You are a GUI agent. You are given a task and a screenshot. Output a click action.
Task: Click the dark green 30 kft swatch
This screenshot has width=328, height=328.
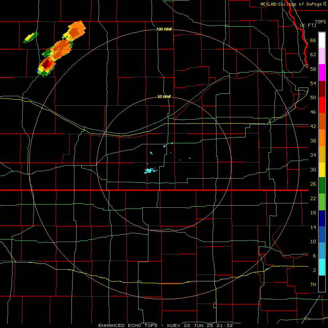322,186
